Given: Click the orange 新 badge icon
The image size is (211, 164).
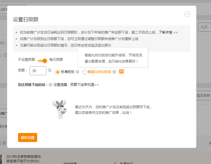Looking at the screenshot, I should point(121,72).
